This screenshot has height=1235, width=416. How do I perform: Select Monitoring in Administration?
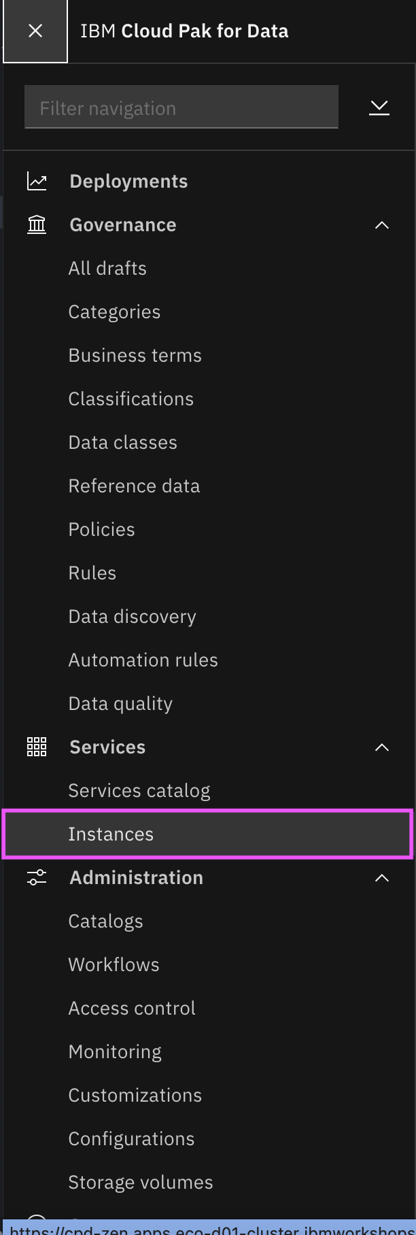[x=115, y=1052]
